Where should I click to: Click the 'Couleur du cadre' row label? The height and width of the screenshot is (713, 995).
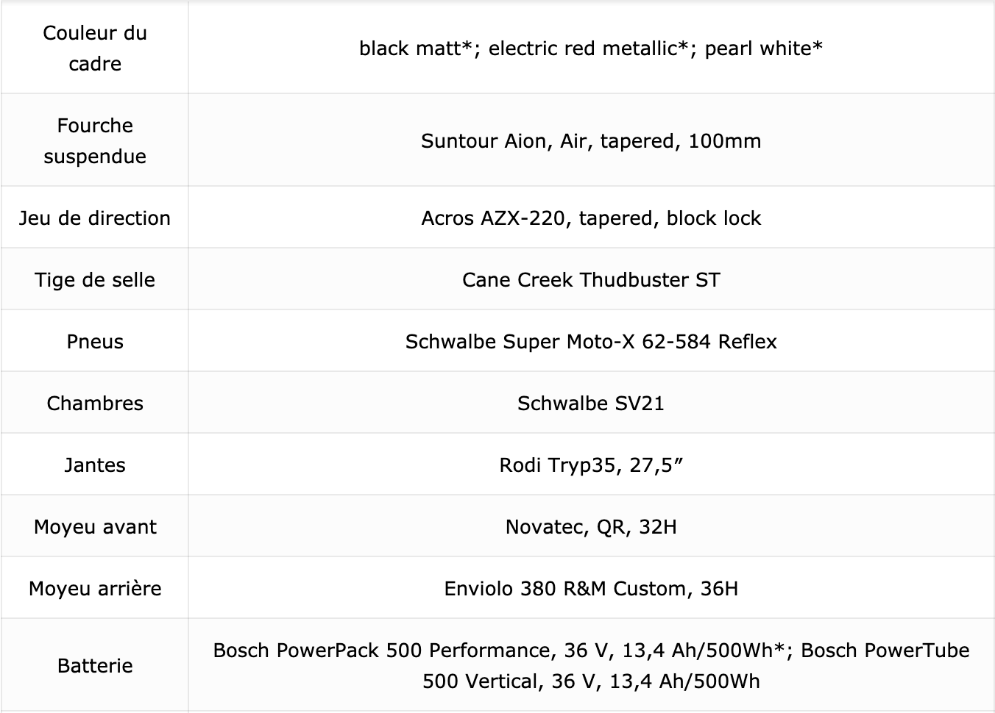pyautogui.click(x=95, y=48)
